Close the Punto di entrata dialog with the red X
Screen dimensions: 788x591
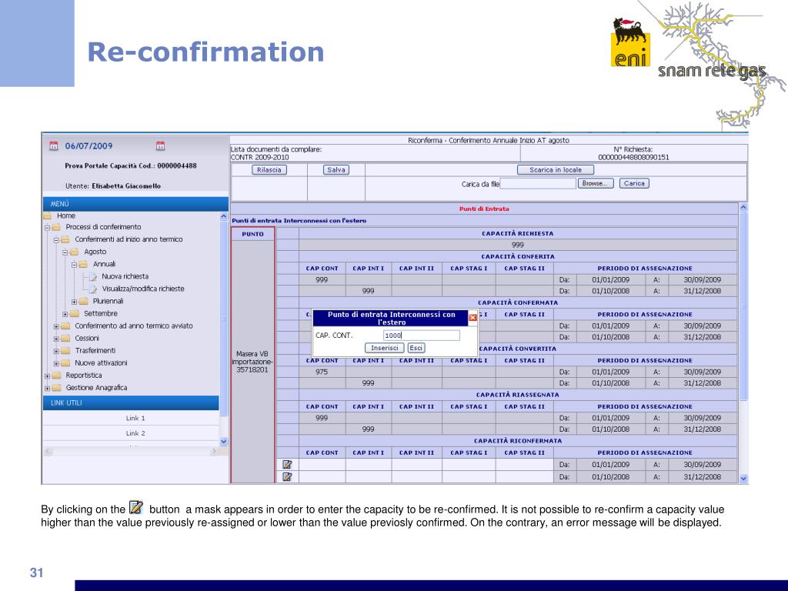tap(473, 318)
